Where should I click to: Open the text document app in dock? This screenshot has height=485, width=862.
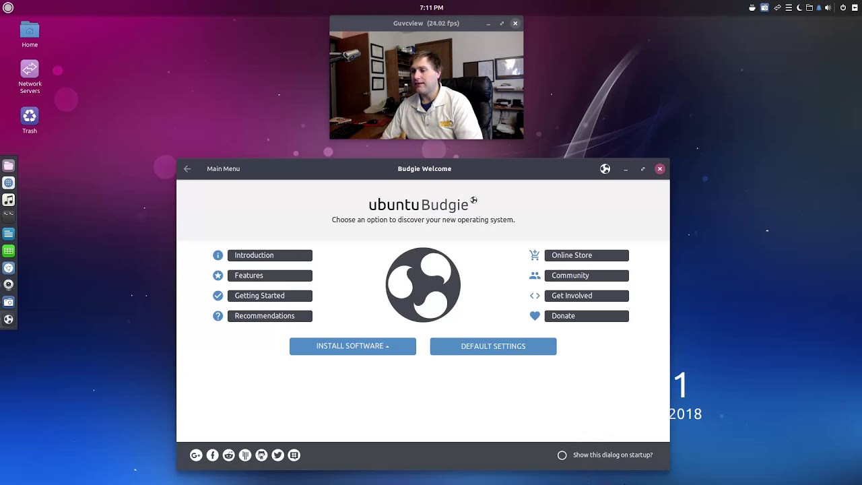(8, 234)
